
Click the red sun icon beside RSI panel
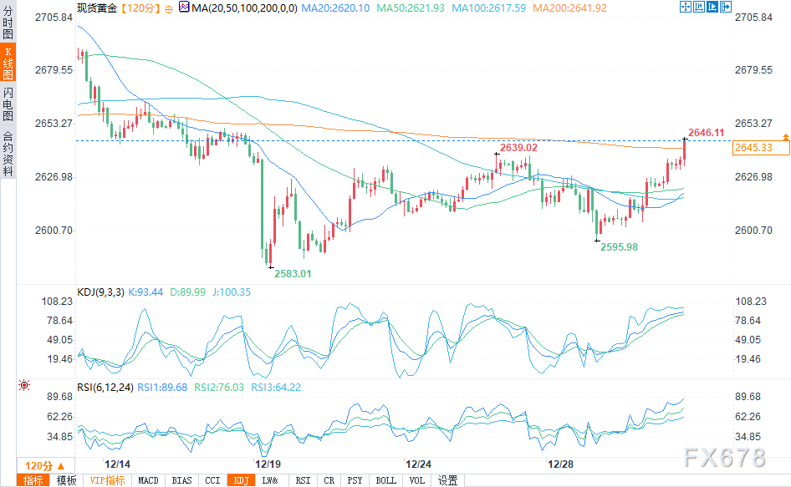pyautogui.click(x=23, y=385)
